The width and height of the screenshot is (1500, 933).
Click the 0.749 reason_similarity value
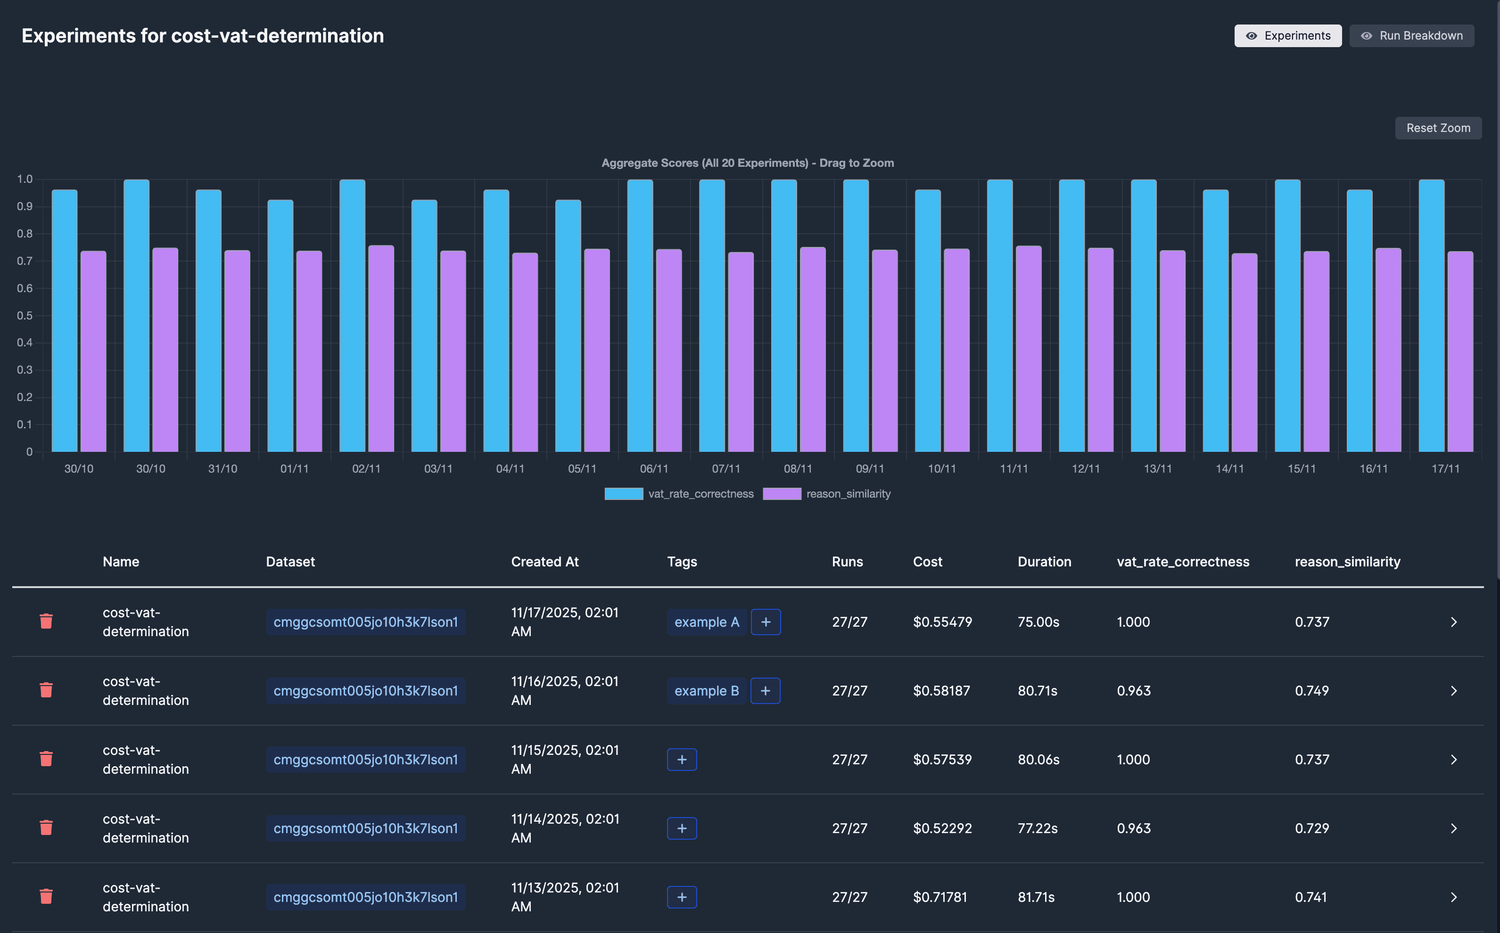tap(1312, 690)
